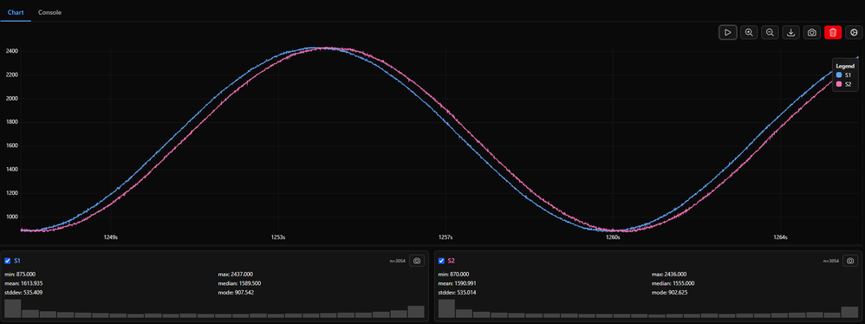Click the 2400 y-axis label
Image resolution: width=865 pixels, height=324 pixels.
pos(12,52)
